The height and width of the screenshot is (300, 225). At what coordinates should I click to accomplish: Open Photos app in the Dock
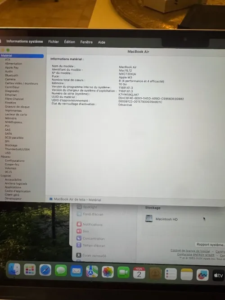(x=108, y=272)
